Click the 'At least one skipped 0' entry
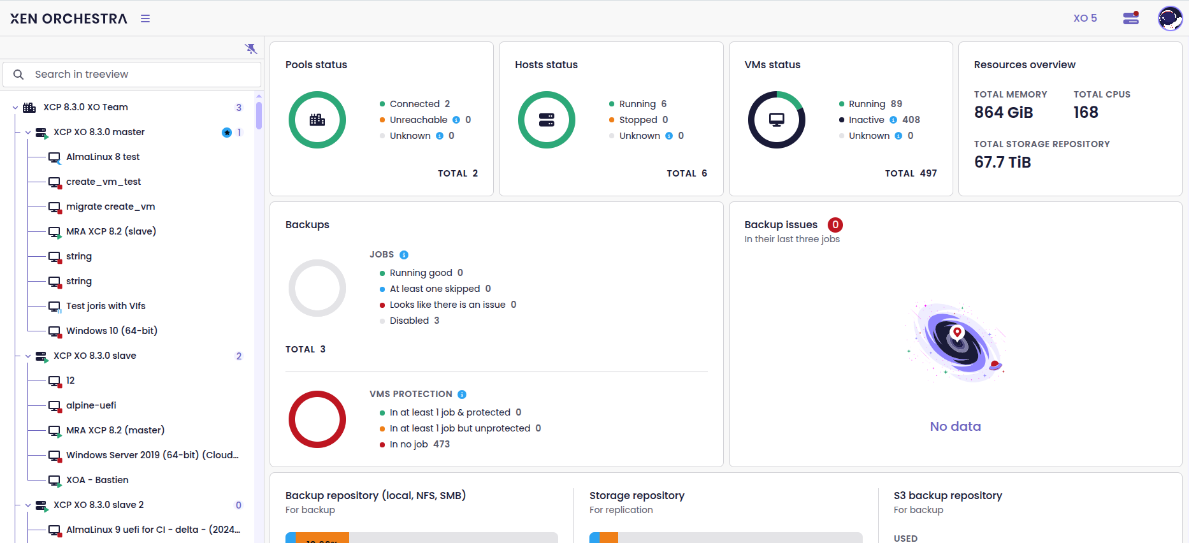This screenshot has width=1189, height=543. coord(435,289)
